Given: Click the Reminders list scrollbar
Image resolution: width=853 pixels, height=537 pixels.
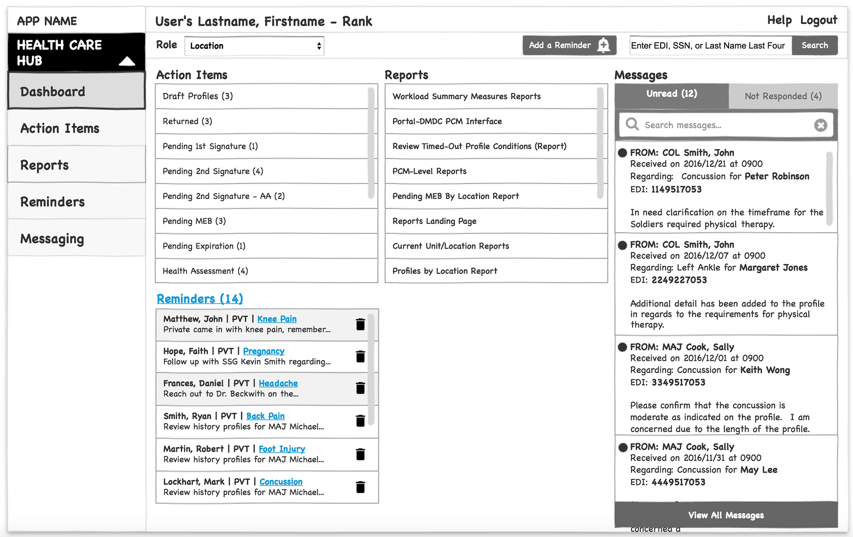Looking at the screenshot, I should click(371, 369).
